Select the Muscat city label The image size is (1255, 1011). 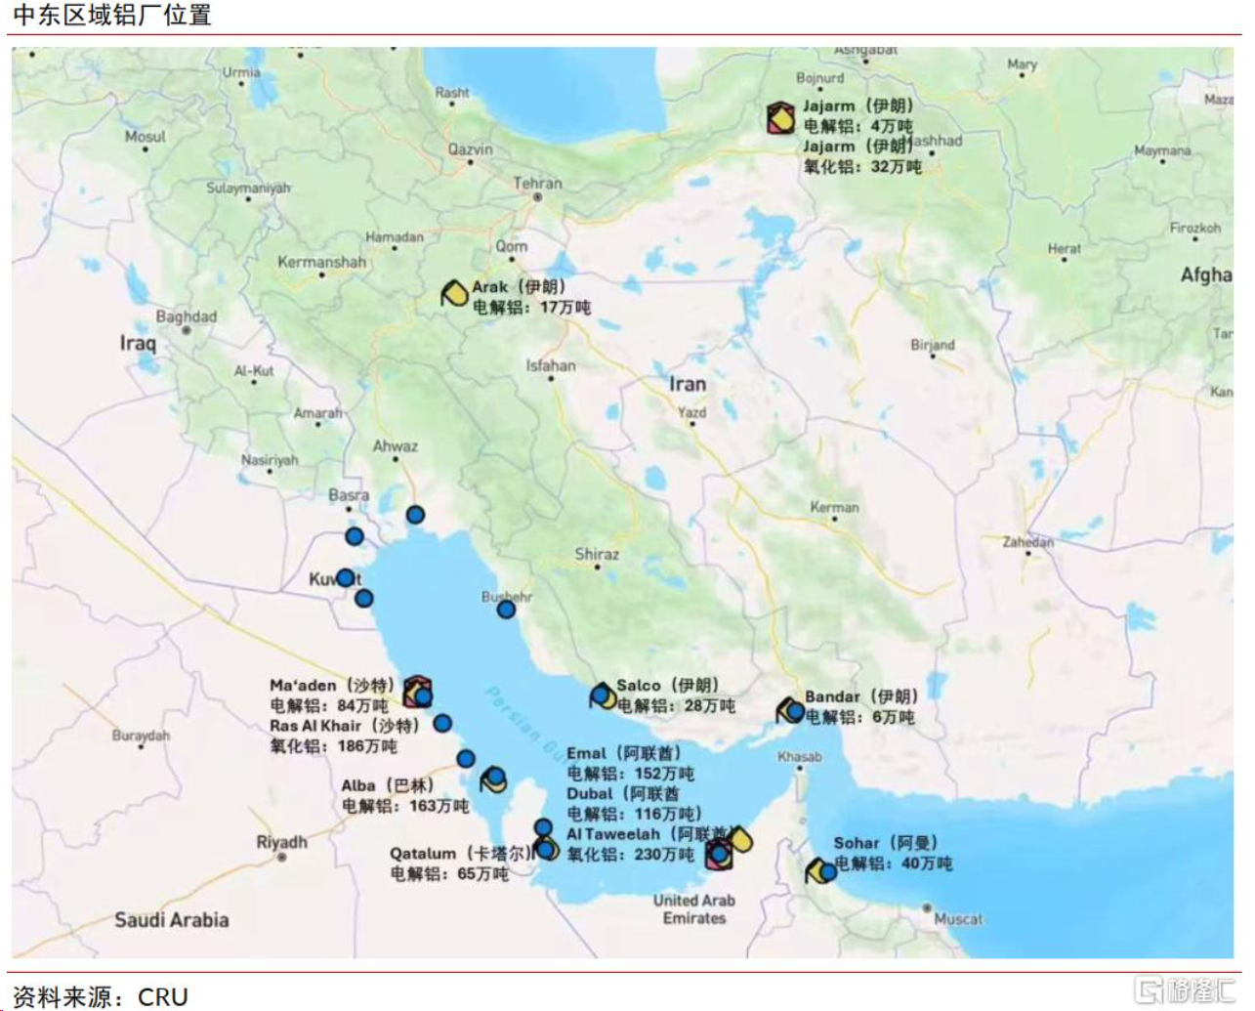(957, 919)
